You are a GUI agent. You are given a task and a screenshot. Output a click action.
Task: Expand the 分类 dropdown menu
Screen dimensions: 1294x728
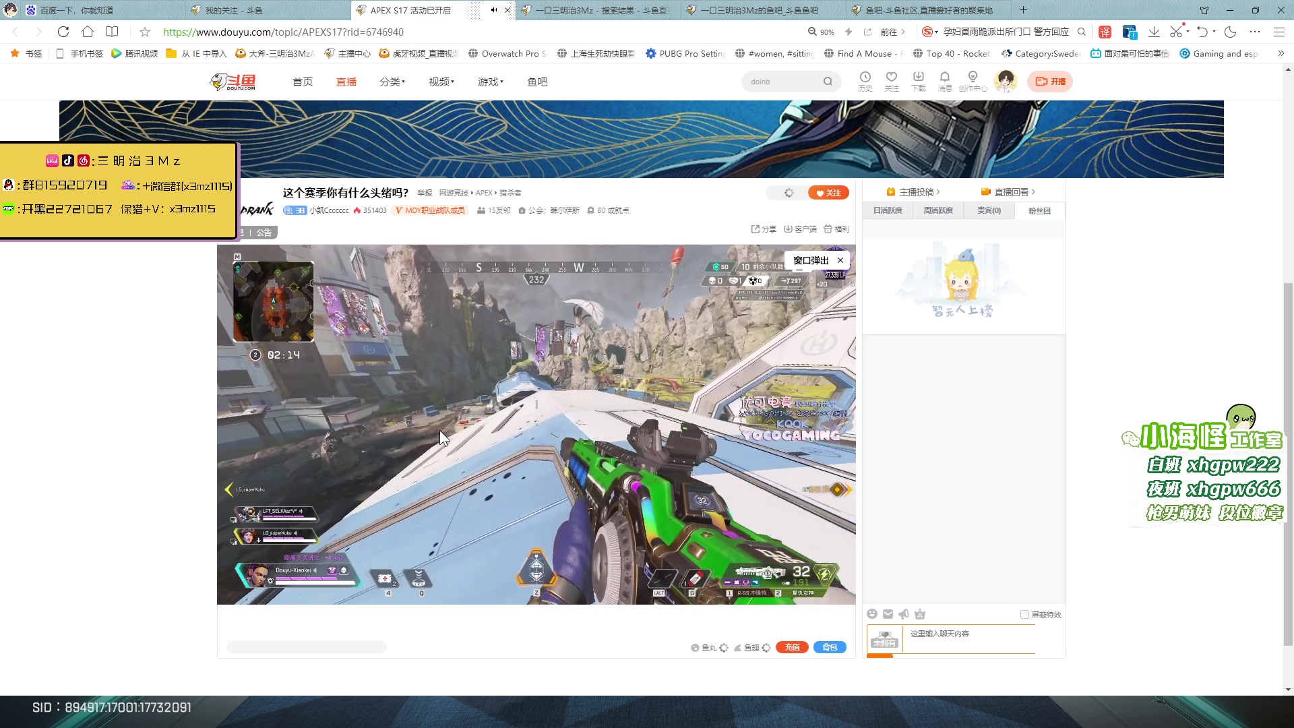(x=392, y=82)
